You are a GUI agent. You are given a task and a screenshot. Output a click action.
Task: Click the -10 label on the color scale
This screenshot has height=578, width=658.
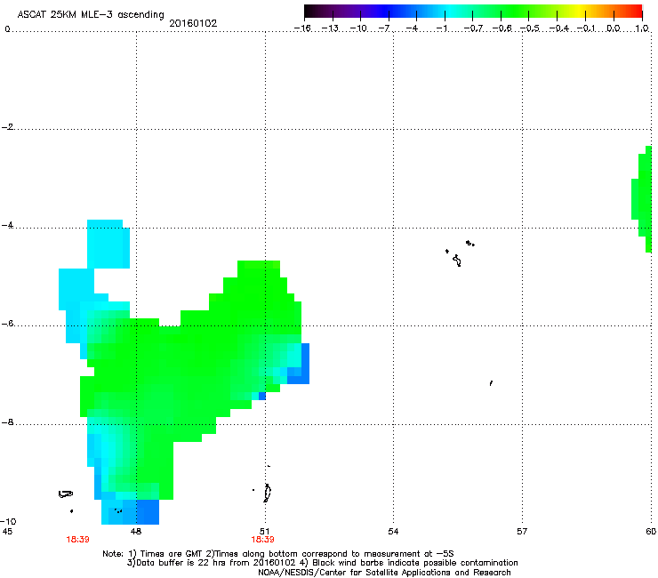[358, 28]
